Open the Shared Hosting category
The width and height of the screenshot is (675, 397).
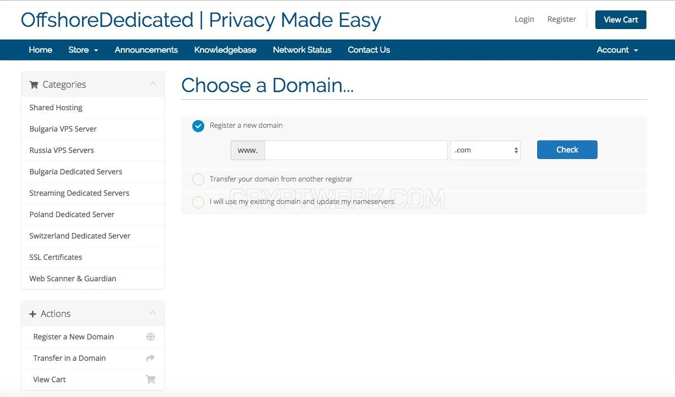93,107
